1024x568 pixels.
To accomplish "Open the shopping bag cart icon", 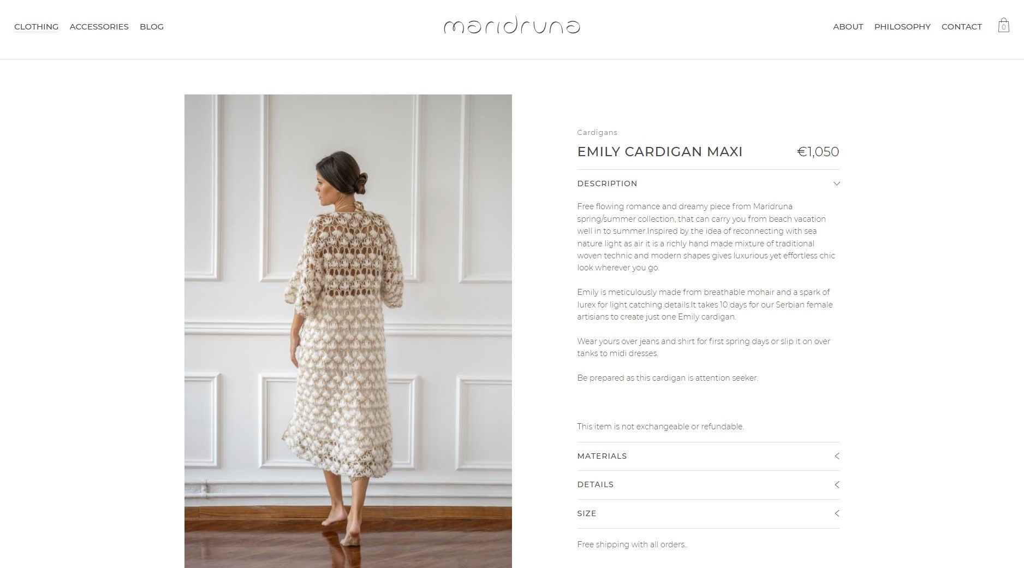I will (x=1003, y=26).
